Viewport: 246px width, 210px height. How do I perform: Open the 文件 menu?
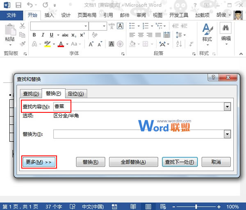(x=11, y=15)
